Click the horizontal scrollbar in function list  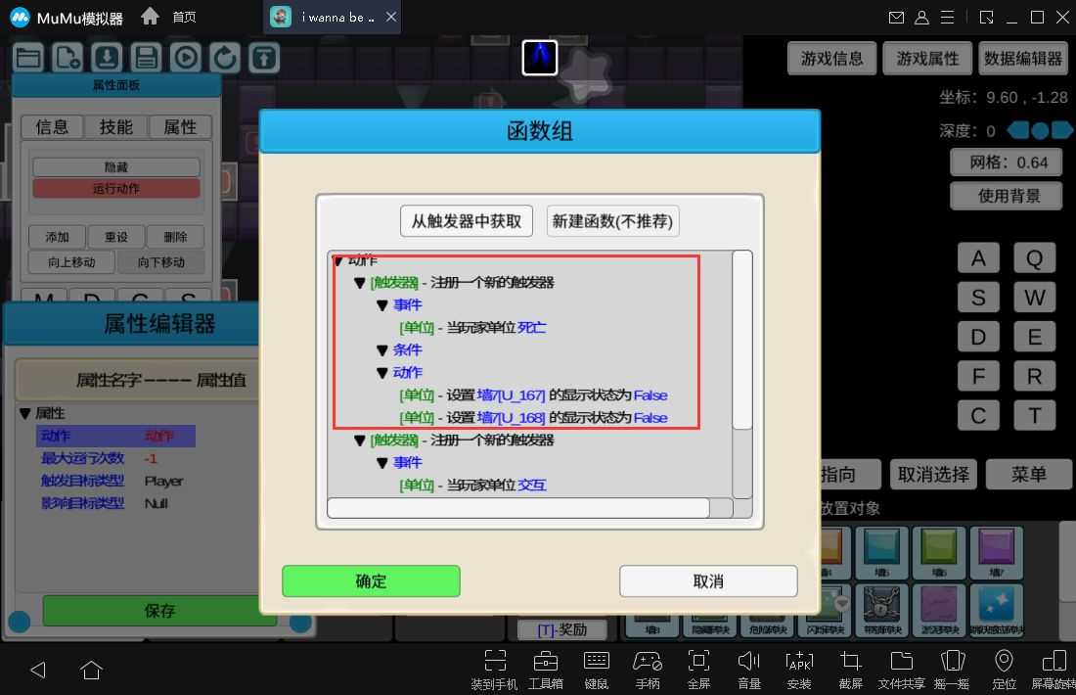pos(517,508)
